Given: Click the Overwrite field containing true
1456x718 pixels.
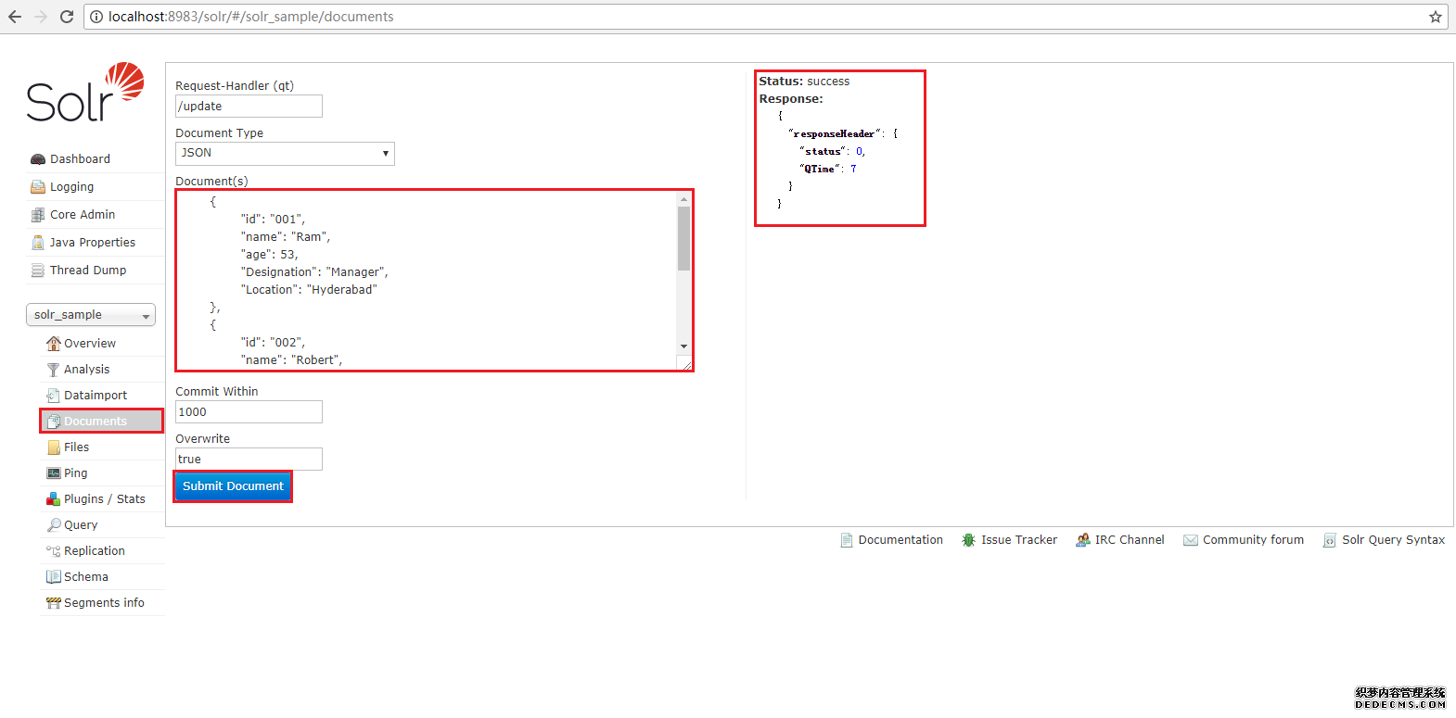Looking at the screenshot, I should click(x=249, y=460).
